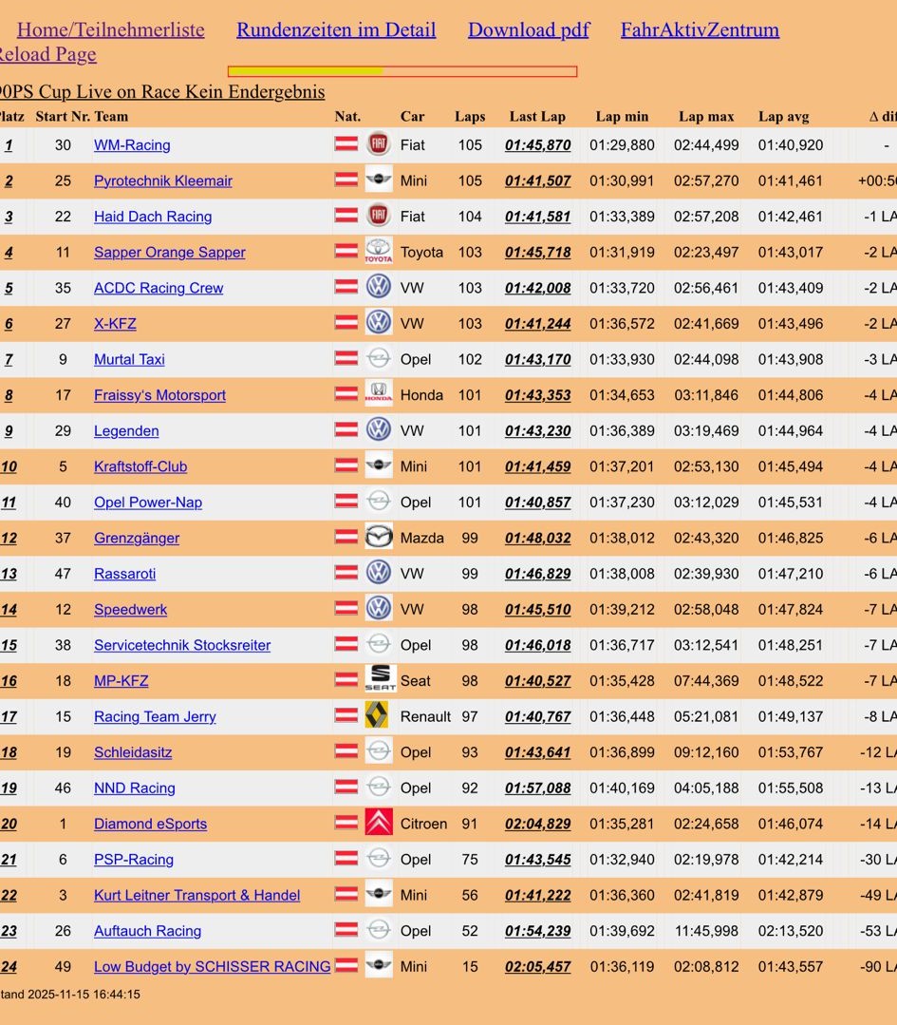The height and width of the screenshot is (1025, 897).
Task: Open the Kraftstoff-Club team link
Action: (140, 466)
